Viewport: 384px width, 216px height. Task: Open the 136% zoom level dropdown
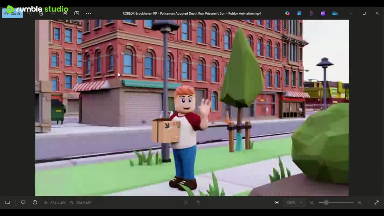click(x=294, y=202)
